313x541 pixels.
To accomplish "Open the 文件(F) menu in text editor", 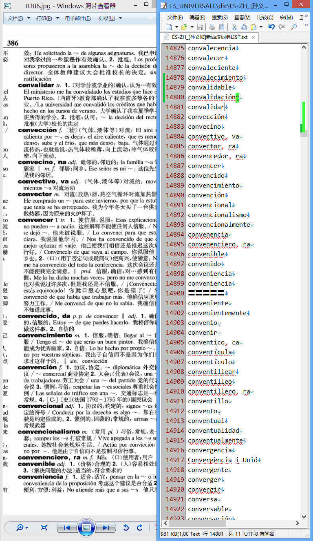I will 175,17.
